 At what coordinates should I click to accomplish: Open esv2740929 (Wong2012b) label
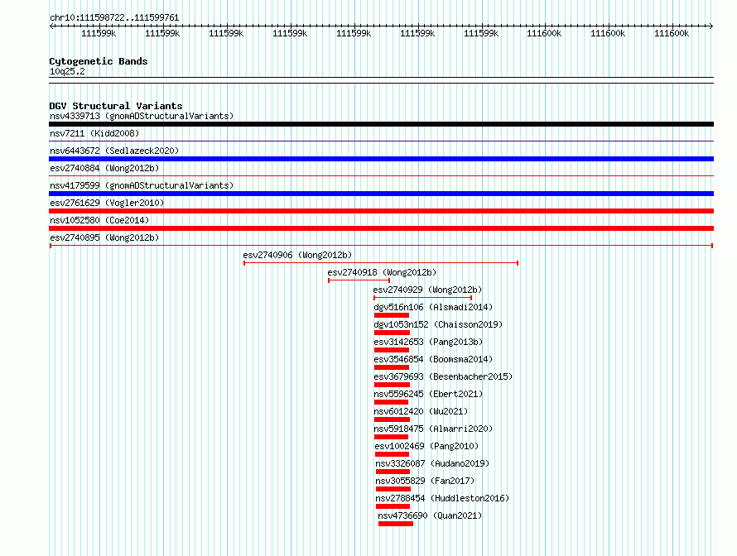coord(428,290)
